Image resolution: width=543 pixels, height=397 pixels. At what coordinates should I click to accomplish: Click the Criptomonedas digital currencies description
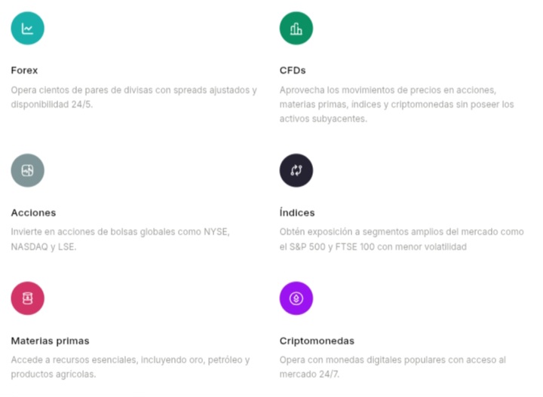392,367
